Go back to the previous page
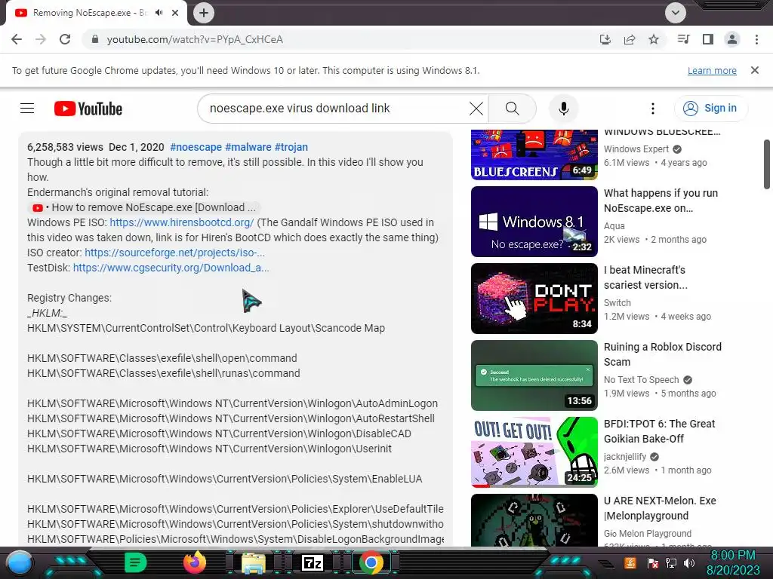 (x=17, y=39)
